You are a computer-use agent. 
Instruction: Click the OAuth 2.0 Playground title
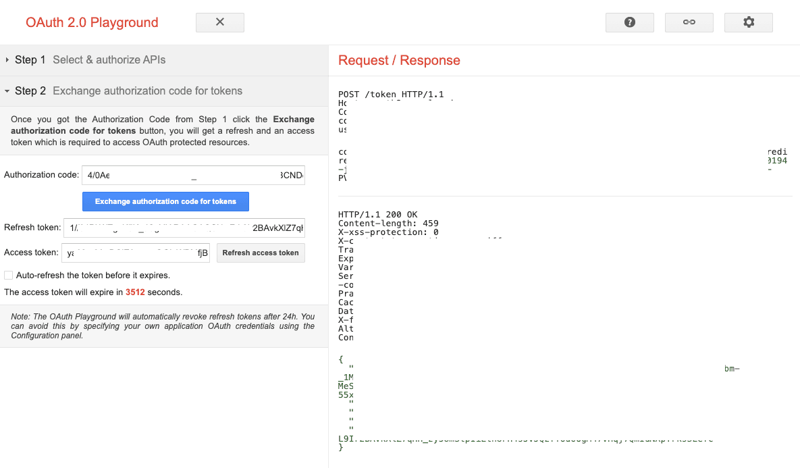click(92, 22)
